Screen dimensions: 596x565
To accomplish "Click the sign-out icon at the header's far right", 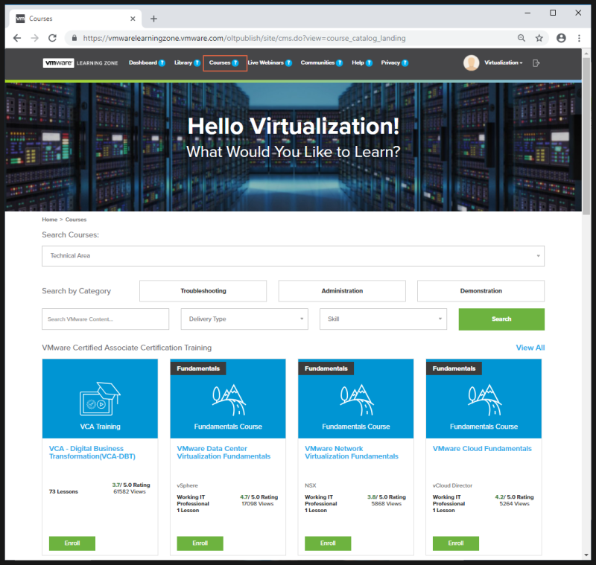I will pos(535,63).
